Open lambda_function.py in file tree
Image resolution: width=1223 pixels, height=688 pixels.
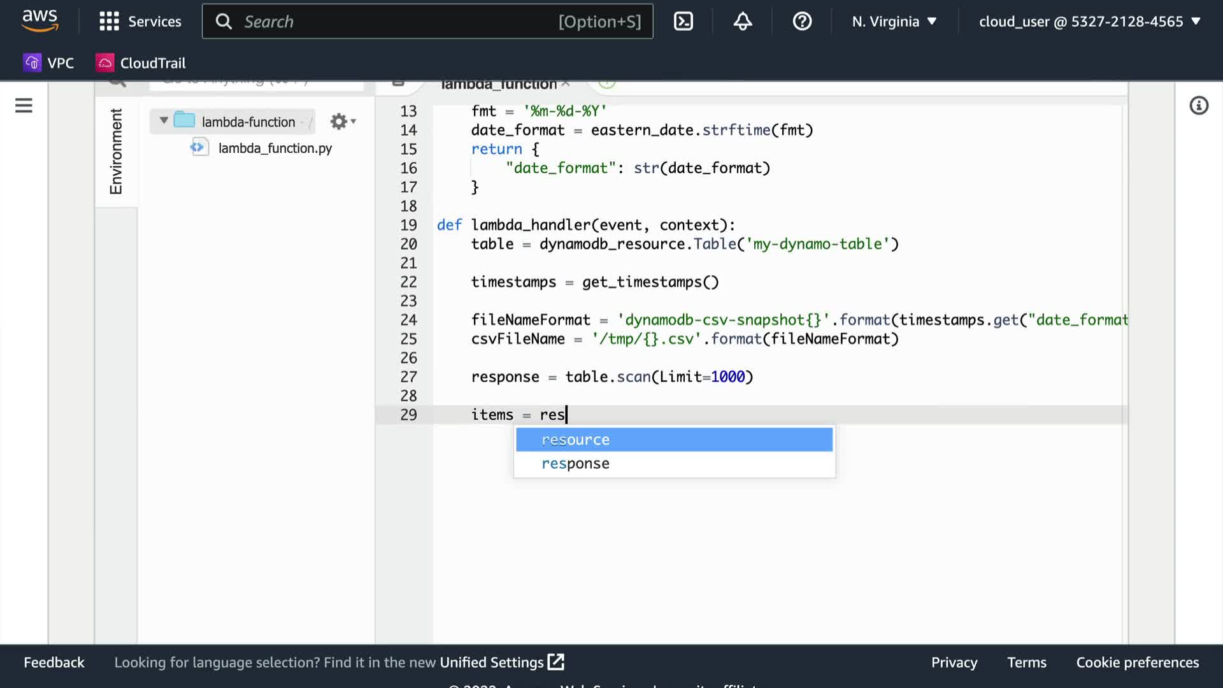click(275, 148)
